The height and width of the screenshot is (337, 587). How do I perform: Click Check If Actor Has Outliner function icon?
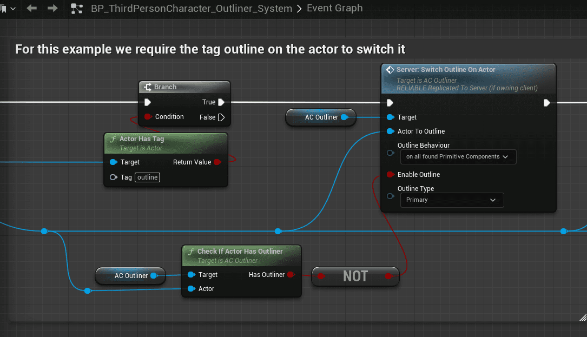(x=191, y=252)
